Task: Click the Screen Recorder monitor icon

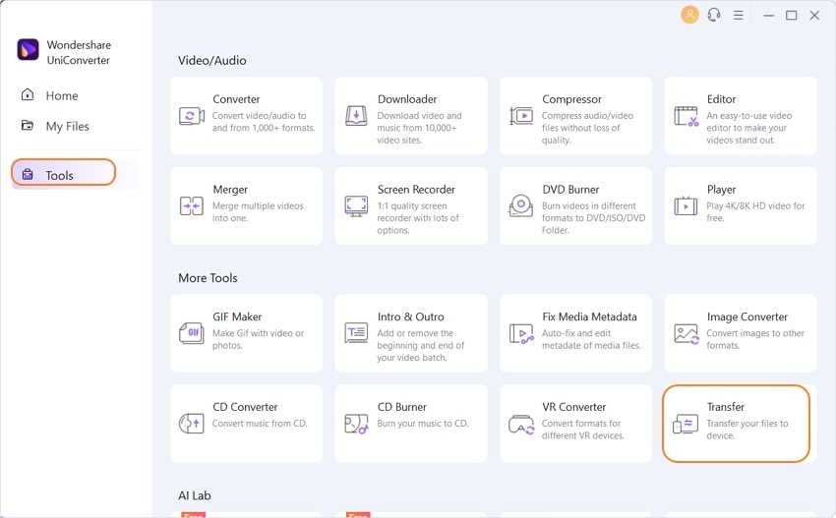Action: click(356, 205)
